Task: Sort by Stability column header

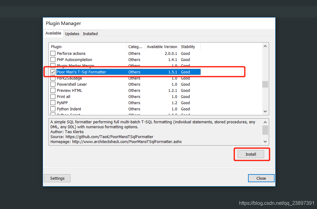Action: point(190,47)
